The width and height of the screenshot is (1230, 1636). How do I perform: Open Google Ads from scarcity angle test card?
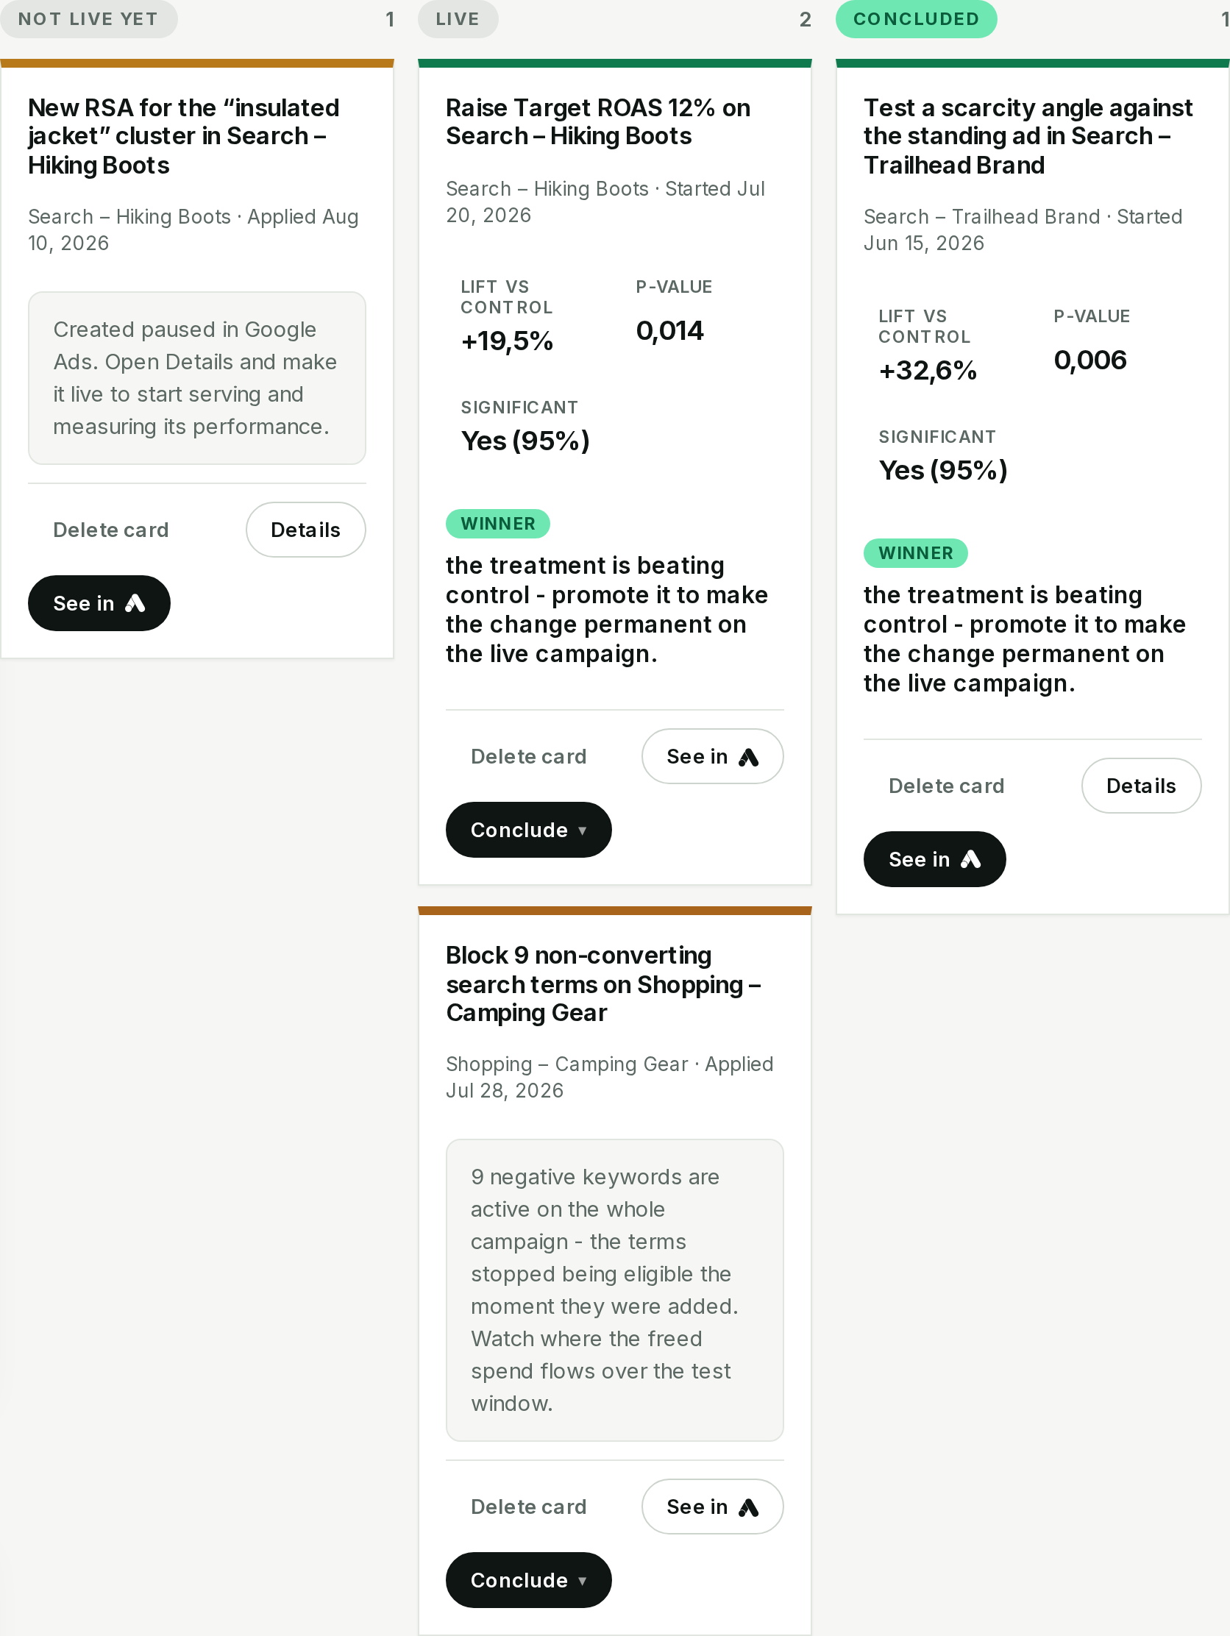click(x=934, y=858)
